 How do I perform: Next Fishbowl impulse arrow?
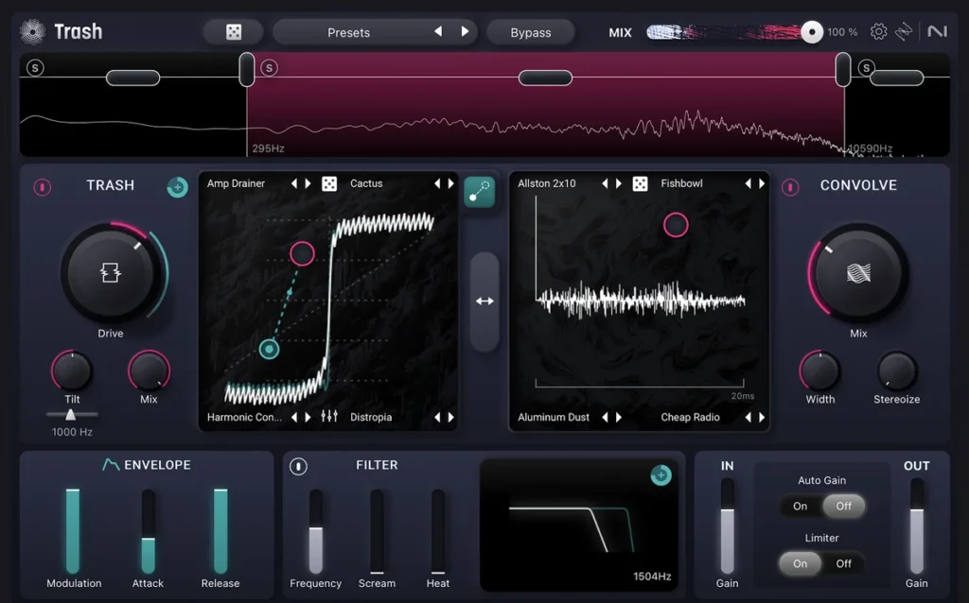[x=762, y=183]
